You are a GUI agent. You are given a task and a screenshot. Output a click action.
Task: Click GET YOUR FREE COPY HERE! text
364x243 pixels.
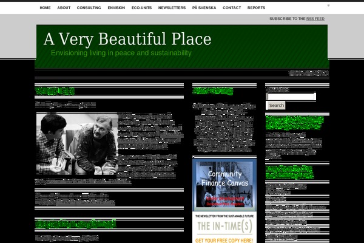224,241
